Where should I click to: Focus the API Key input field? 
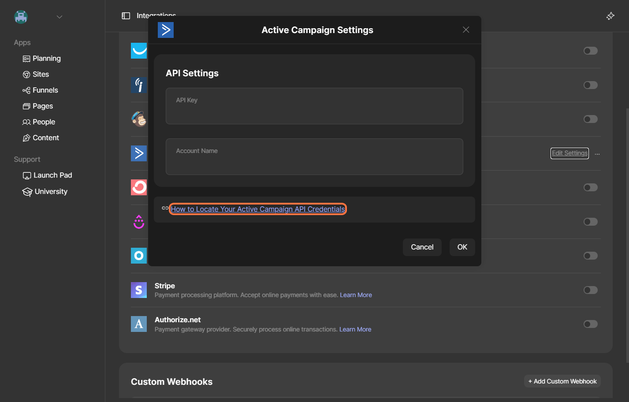(314, 106)
